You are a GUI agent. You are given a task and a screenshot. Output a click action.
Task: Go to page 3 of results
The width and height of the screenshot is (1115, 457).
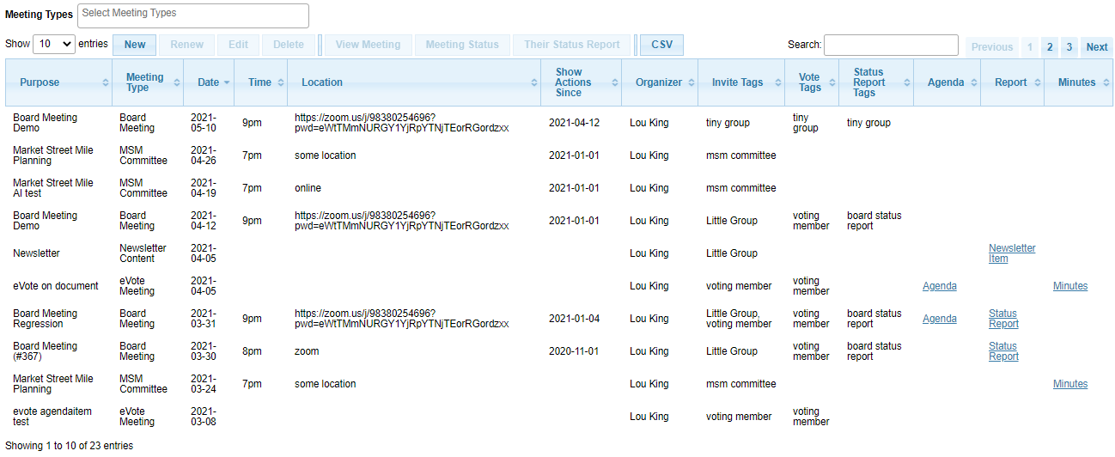pyautogui.click(x=1069, y=47)
